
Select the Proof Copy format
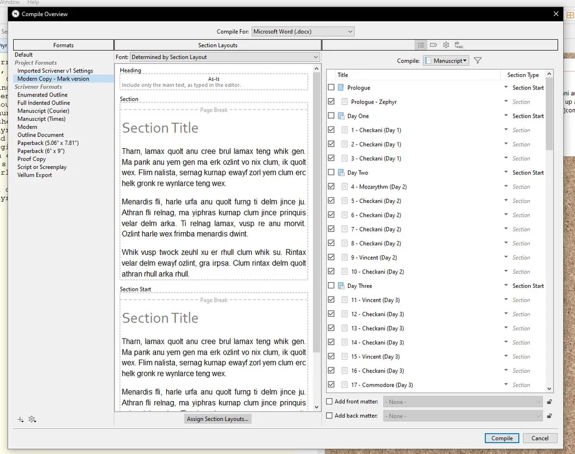pos(32,159)
